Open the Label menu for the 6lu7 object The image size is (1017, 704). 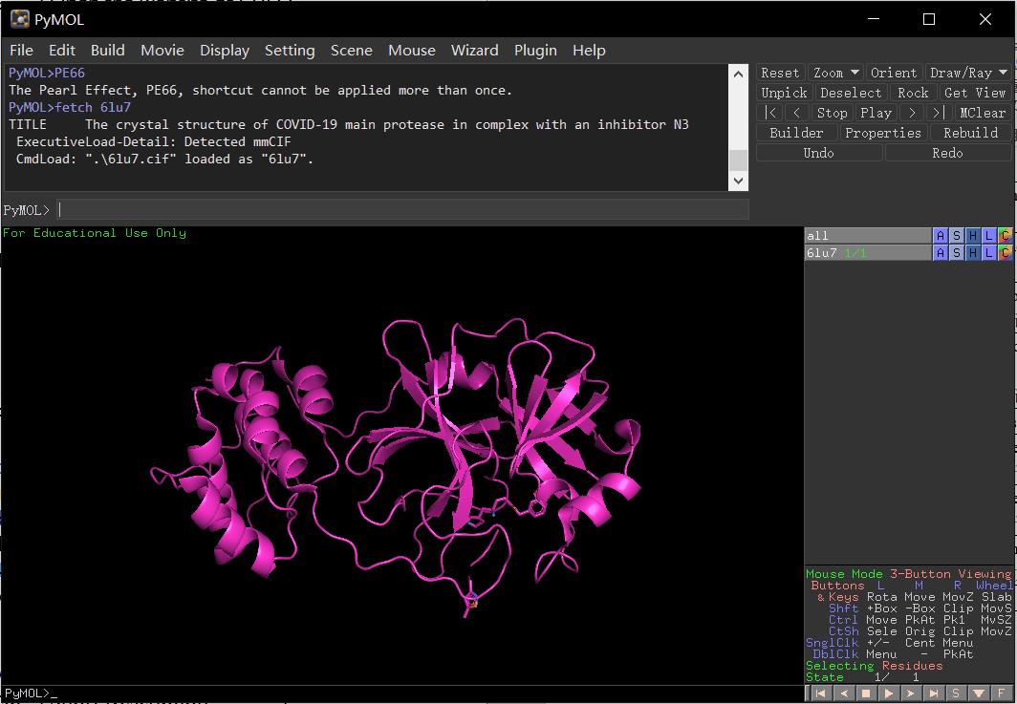point(989,253)
